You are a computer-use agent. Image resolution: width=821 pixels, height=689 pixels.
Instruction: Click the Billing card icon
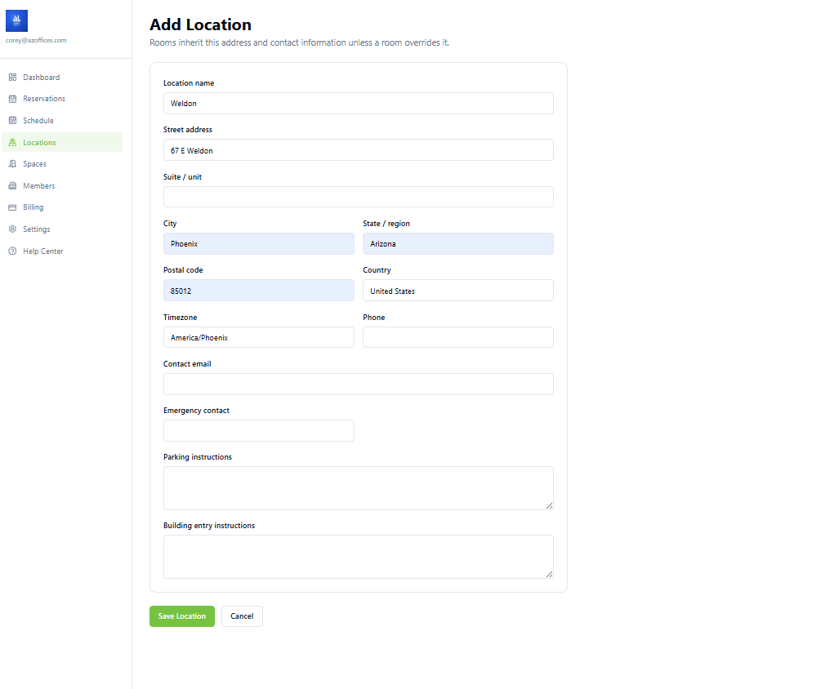[12, 207]
